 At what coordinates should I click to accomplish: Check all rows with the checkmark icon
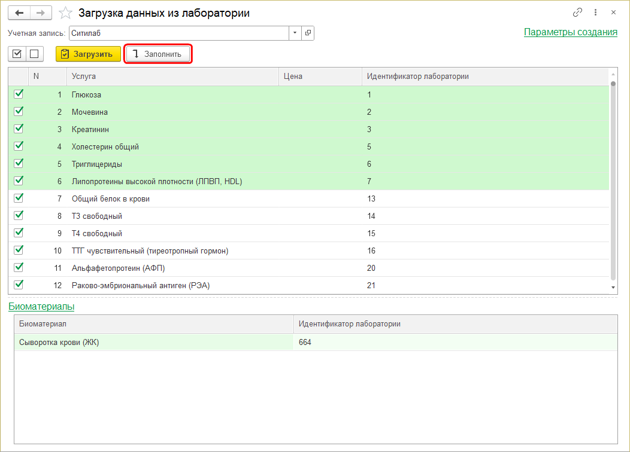coord(17,54)
